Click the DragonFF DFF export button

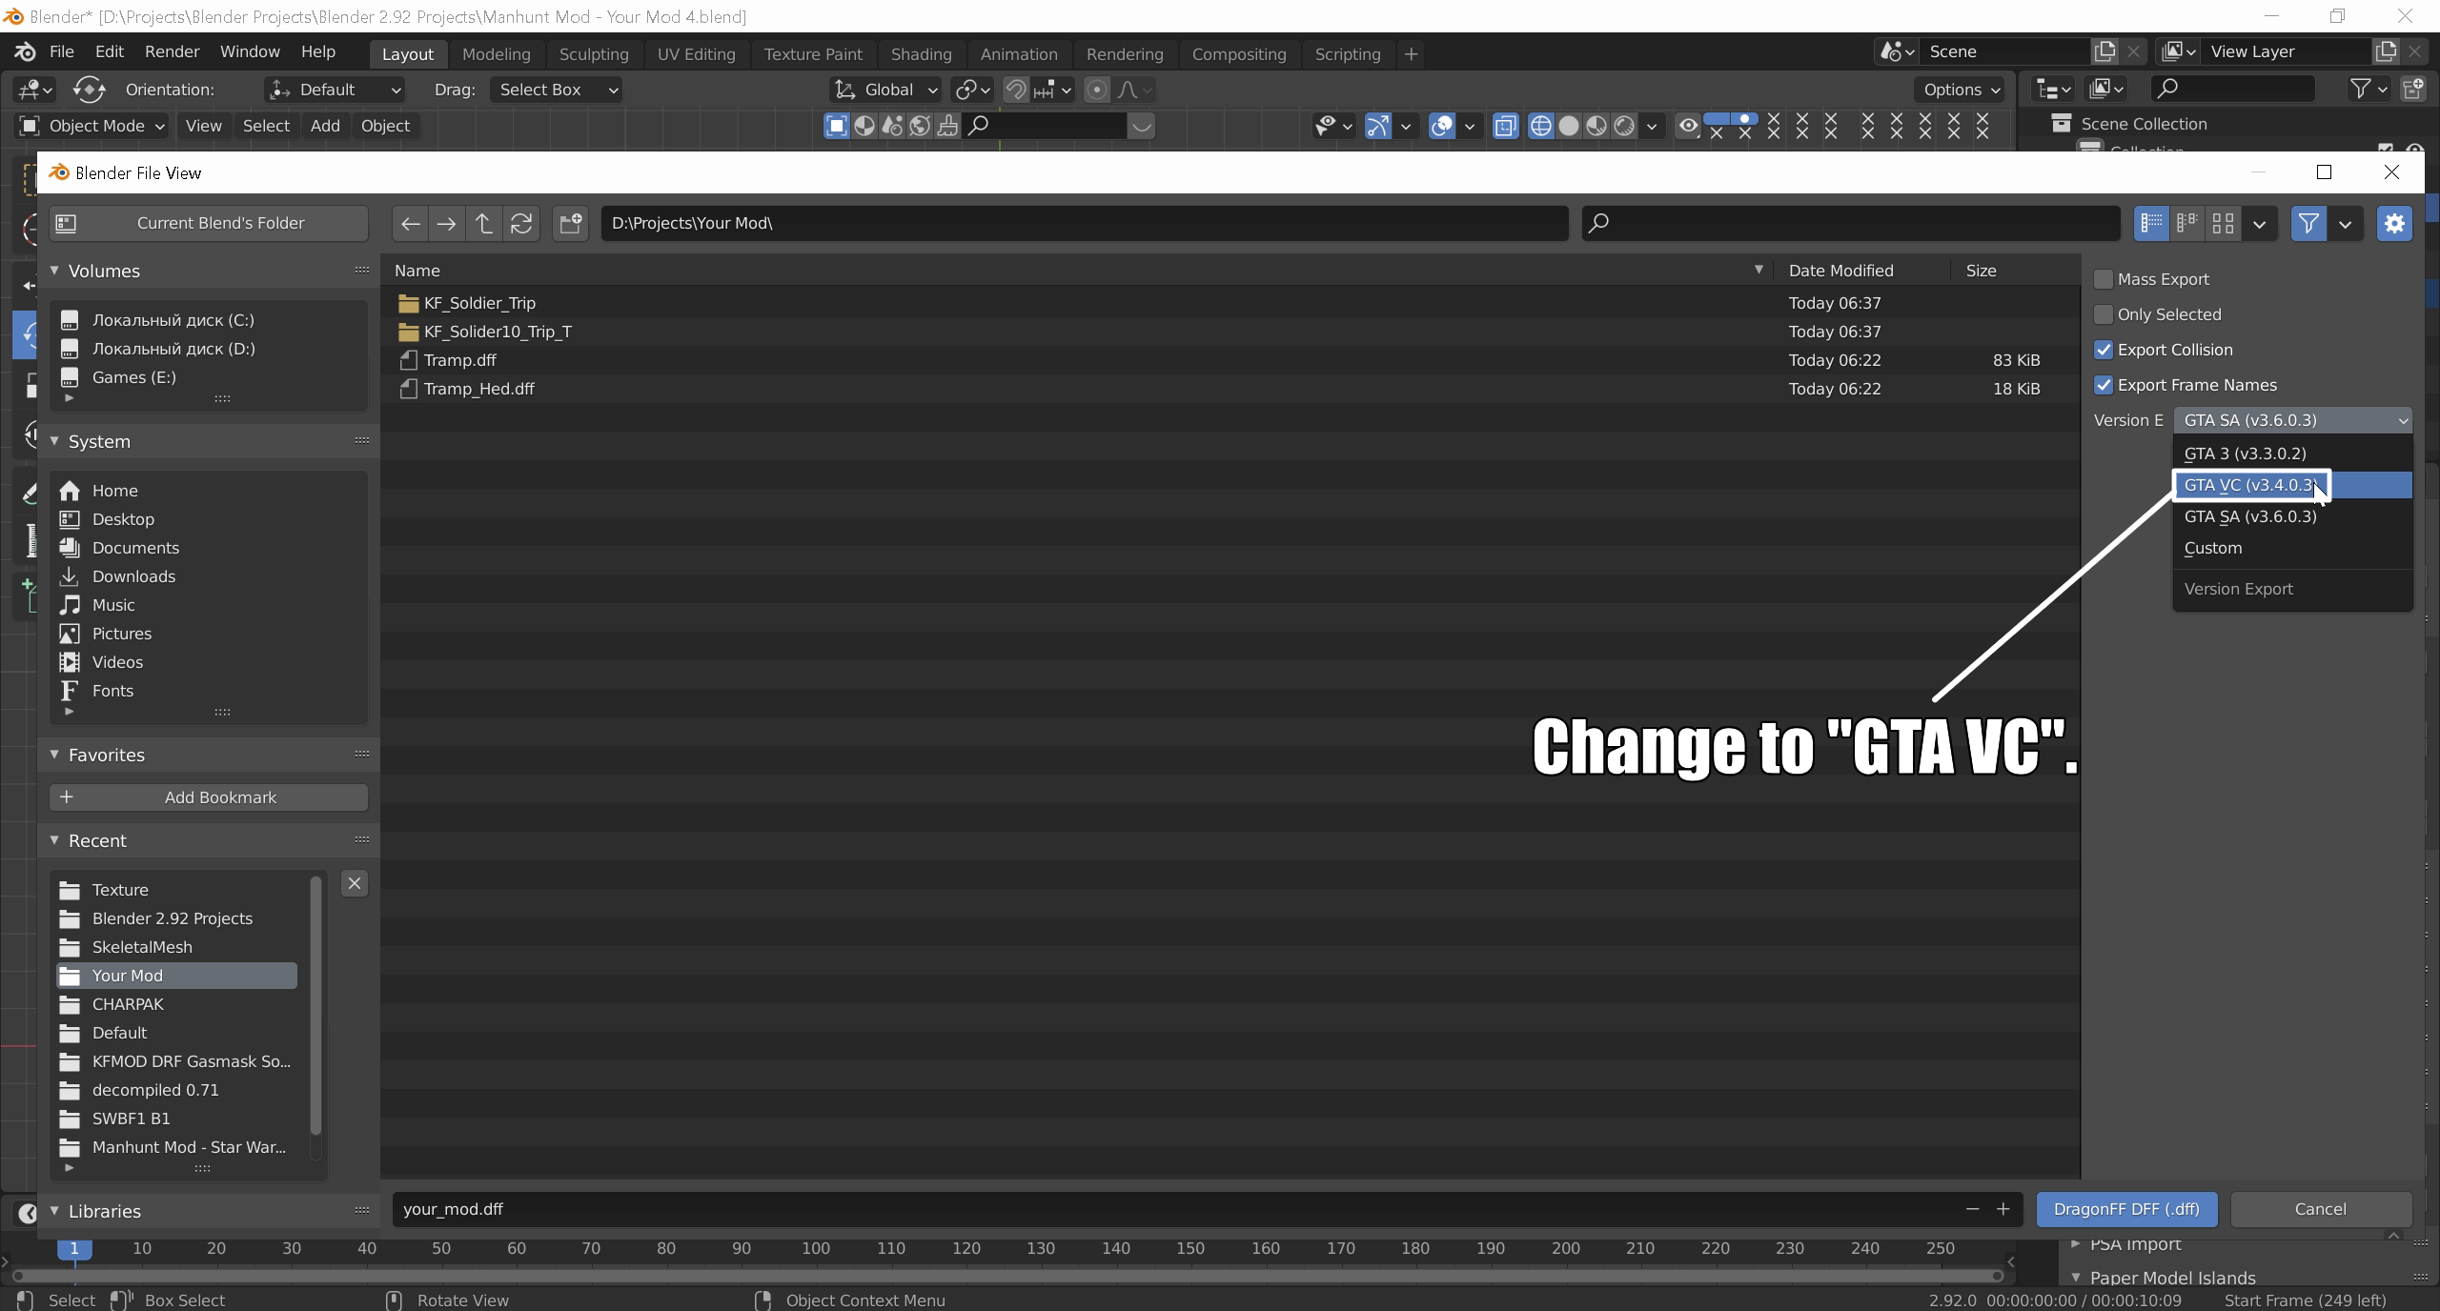(2126, 1209)
